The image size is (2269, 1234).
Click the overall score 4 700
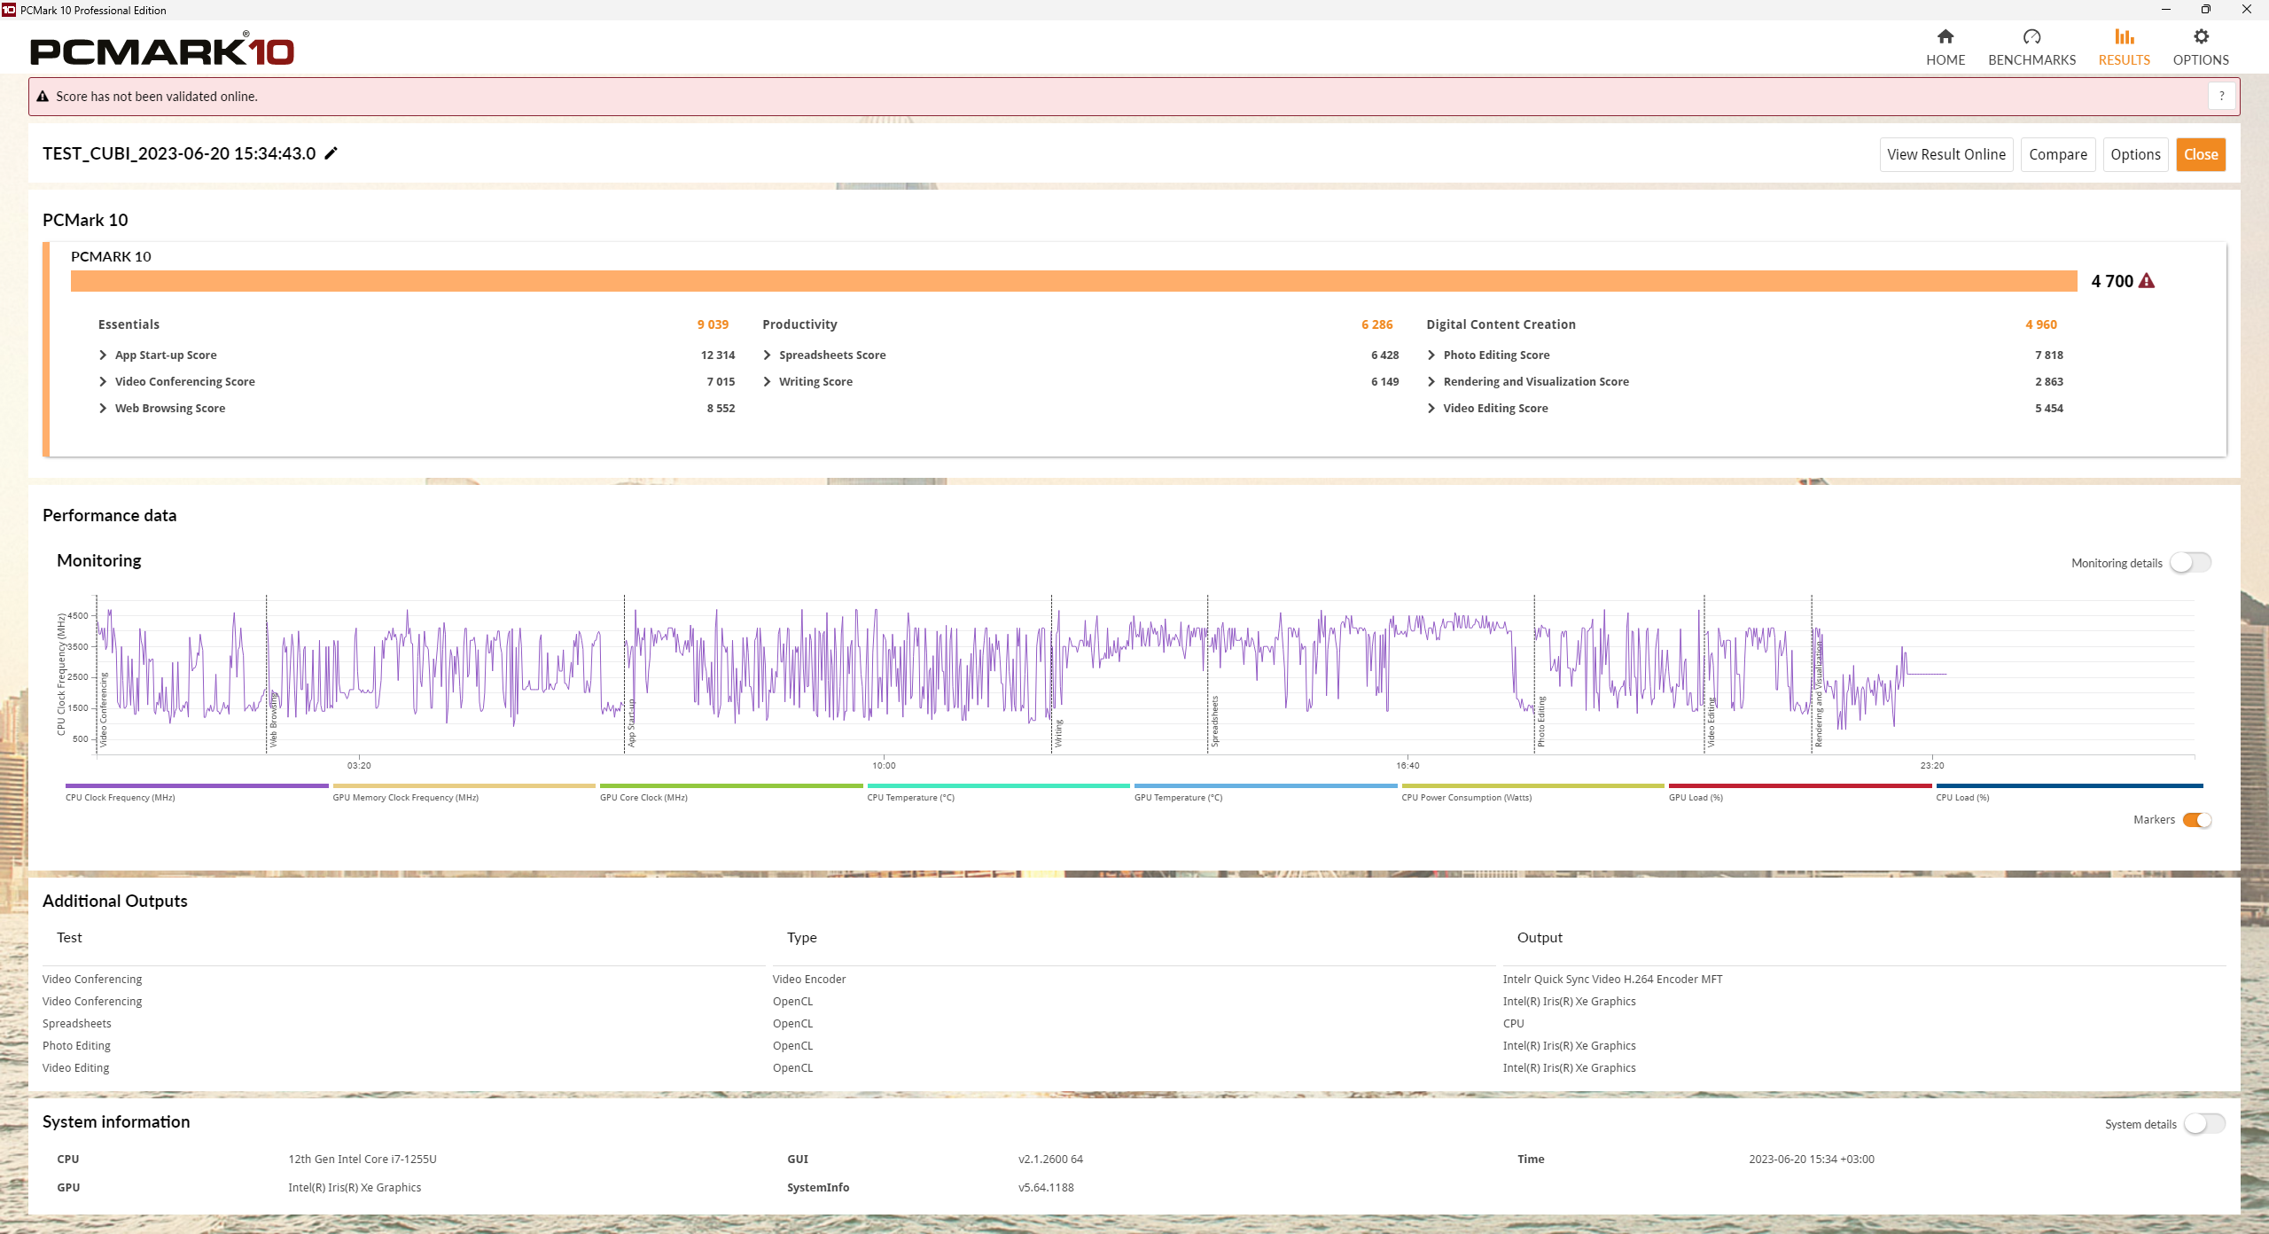(2112, 281)
